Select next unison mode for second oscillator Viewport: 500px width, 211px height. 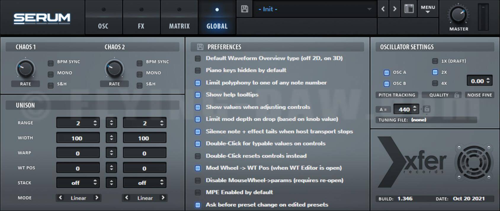pyautogui.click(x=163, y=197)
